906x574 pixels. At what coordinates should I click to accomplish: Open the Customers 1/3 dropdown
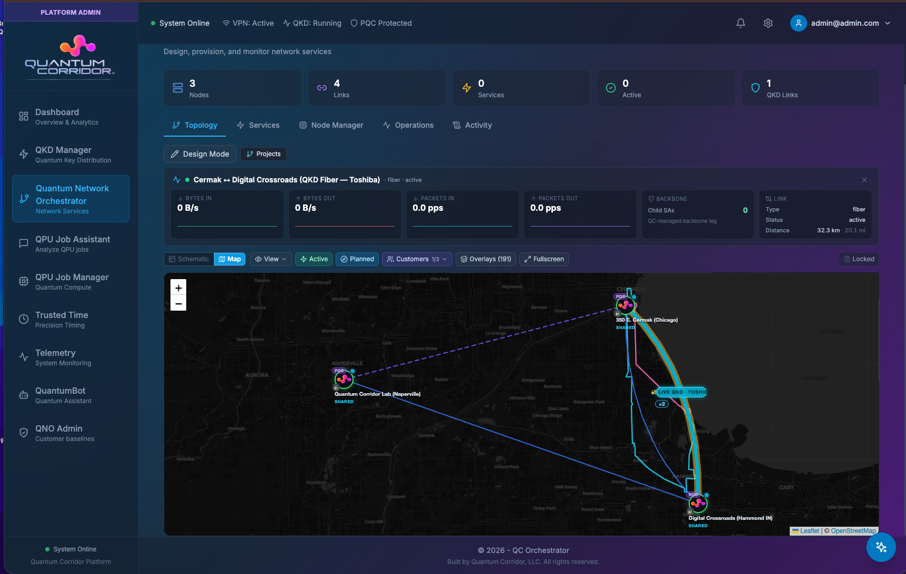click(417, 259)
